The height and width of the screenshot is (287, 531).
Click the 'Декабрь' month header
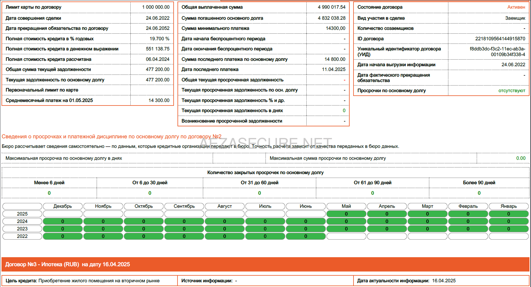pyautogui.click(x=63, y=206)
